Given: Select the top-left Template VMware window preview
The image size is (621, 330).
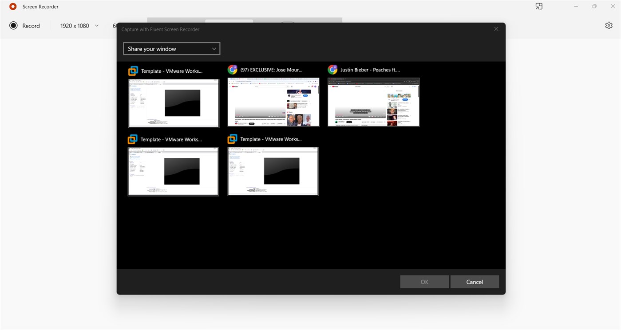Looking at the screenshot, I should coord(174,102).
